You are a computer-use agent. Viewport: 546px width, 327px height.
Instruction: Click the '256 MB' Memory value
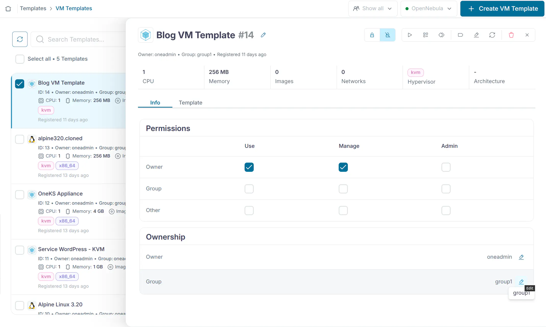[x=219, y=72]
